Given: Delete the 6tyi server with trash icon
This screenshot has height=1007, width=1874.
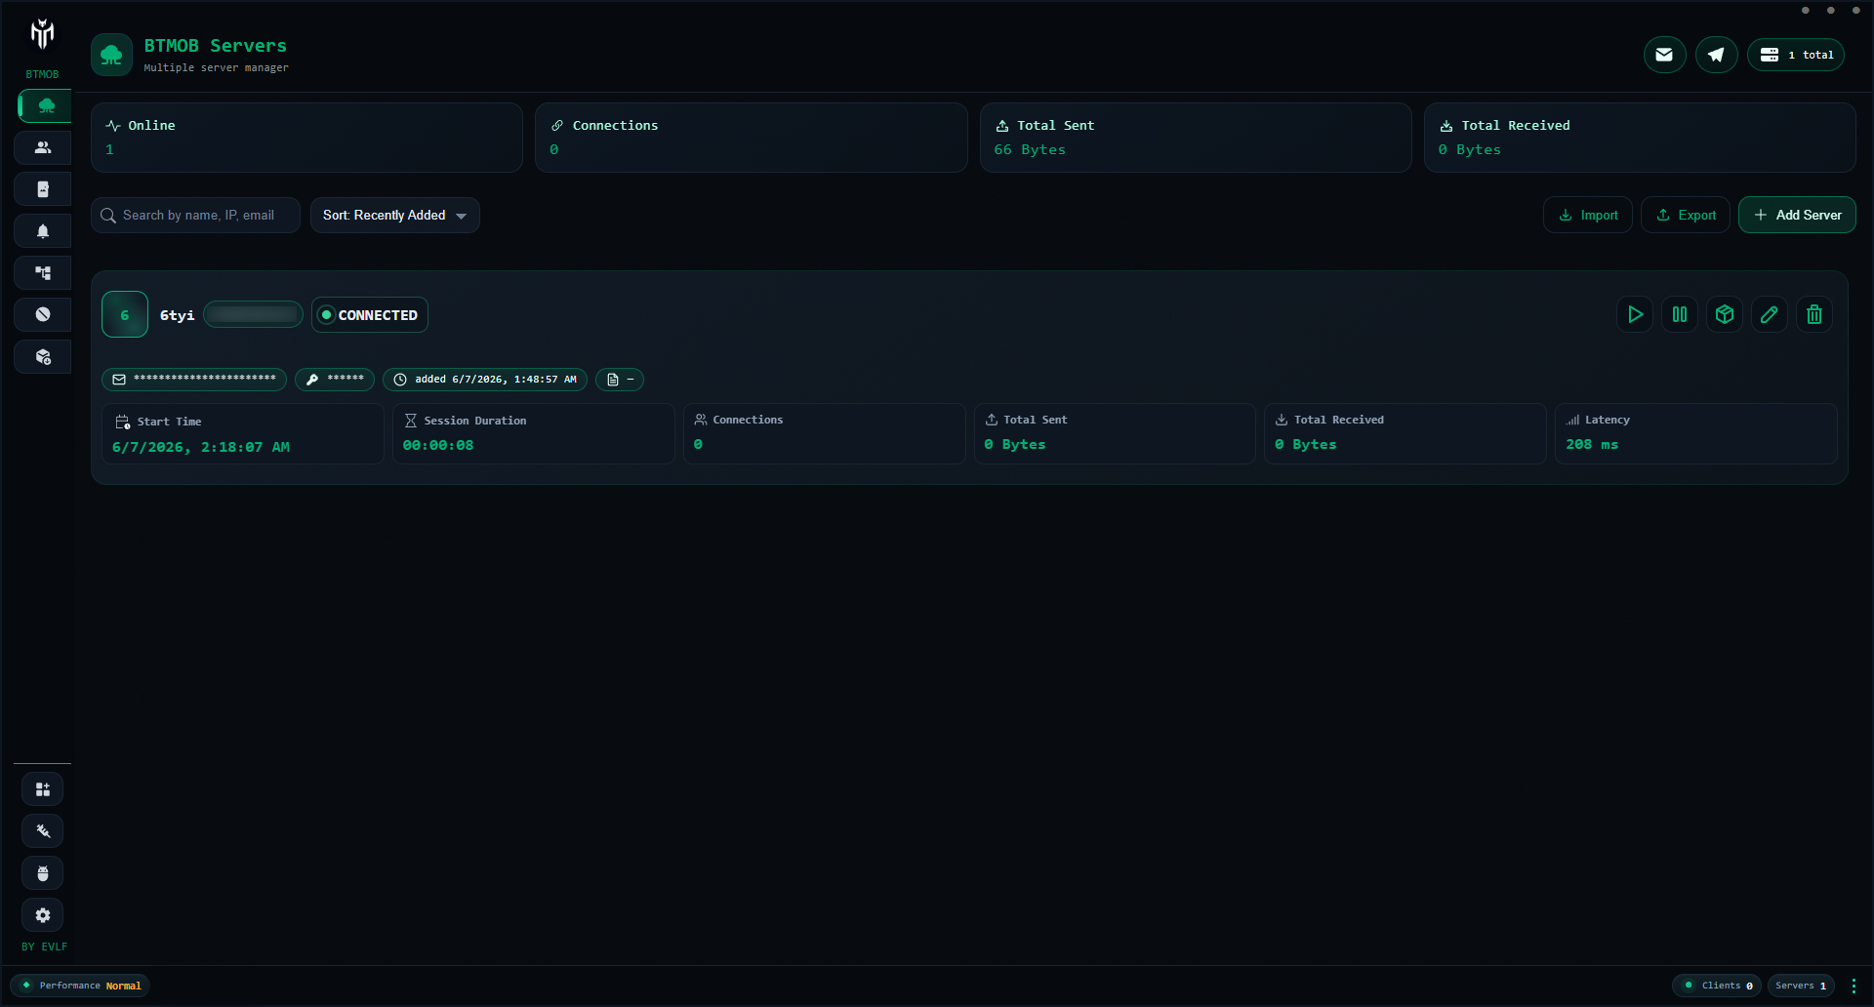Looking at the screenshot, I should tap(1814, 314).
